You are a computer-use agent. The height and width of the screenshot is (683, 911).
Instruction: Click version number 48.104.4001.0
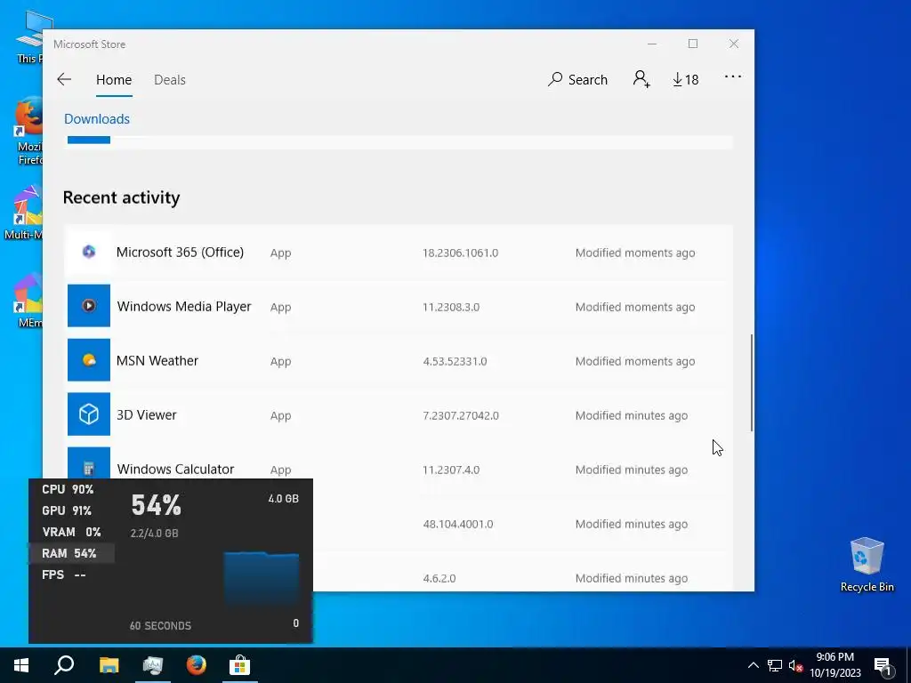[x=458, y=524]
